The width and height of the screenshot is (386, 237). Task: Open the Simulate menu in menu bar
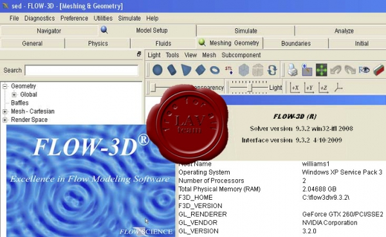coord(129,19)
